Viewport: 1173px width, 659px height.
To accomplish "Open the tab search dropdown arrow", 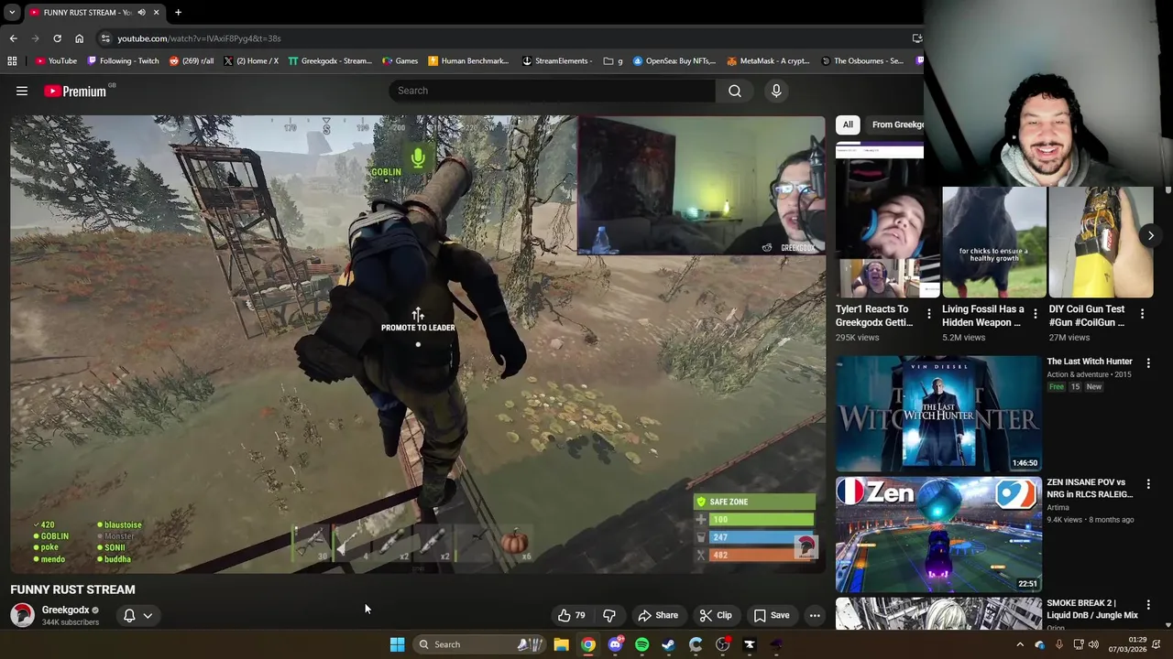I will coord(13,12).
